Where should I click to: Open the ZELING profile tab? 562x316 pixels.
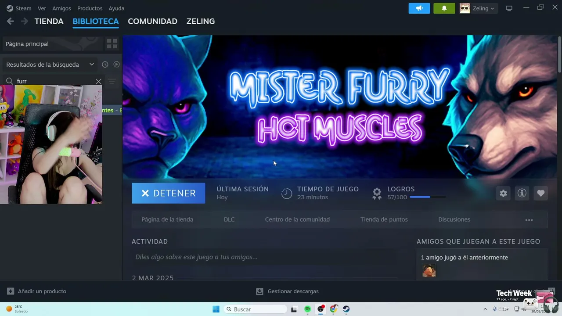coord(201,21)
